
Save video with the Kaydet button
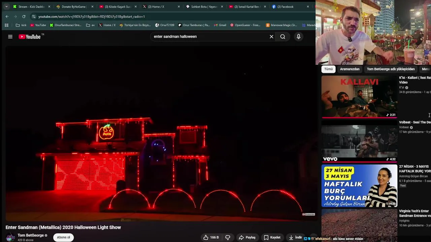[x=272, y=237]
